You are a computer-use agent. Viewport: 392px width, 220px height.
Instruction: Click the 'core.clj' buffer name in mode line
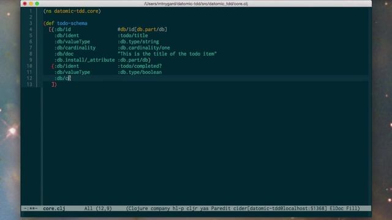pyautogui.click(x=54, y=208)
